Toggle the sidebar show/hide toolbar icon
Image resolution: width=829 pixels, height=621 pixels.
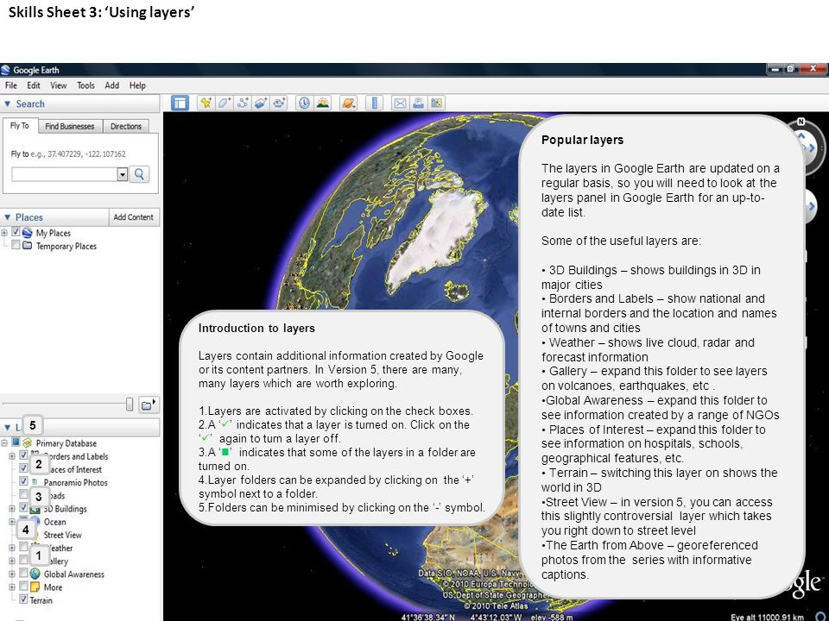tap(180, 103)
